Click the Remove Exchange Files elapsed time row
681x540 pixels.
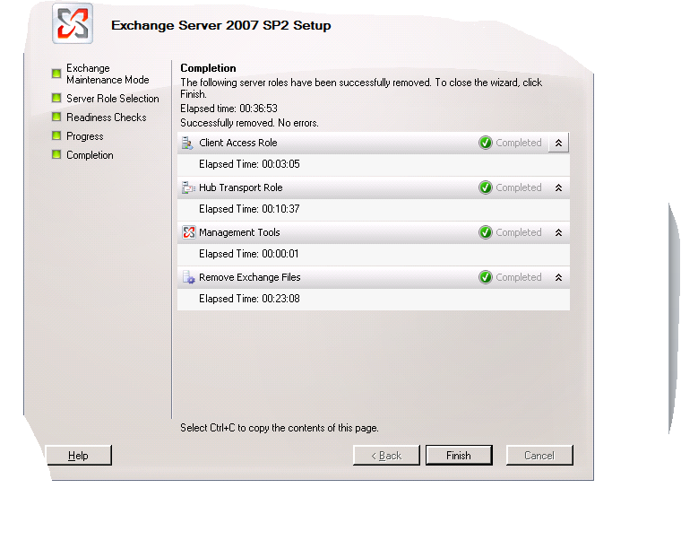(x=249, y=299)
